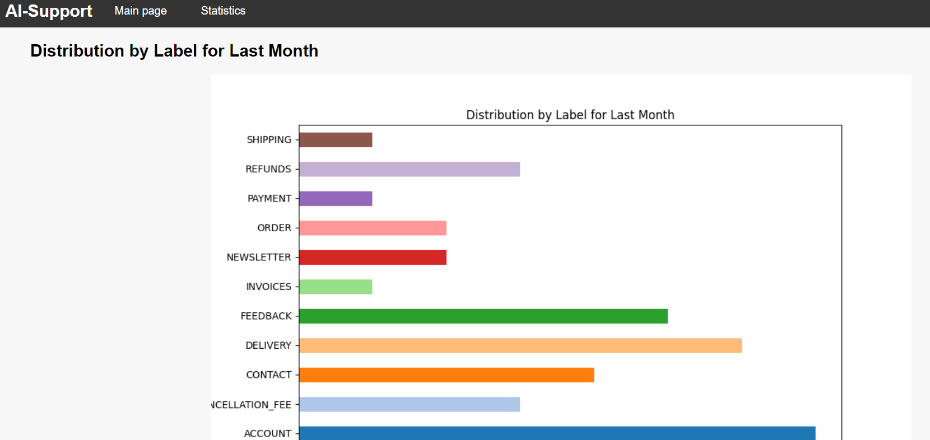Viewport: 930px width, 440px height.
Task: Click the SHIPPING axis label
Action: click(x=269, y=140)
